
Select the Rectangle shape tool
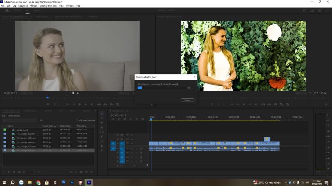[x=102, y=141]
